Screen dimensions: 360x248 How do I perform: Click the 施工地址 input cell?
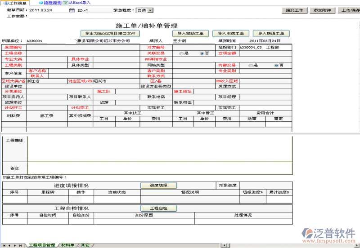(243, 92)
